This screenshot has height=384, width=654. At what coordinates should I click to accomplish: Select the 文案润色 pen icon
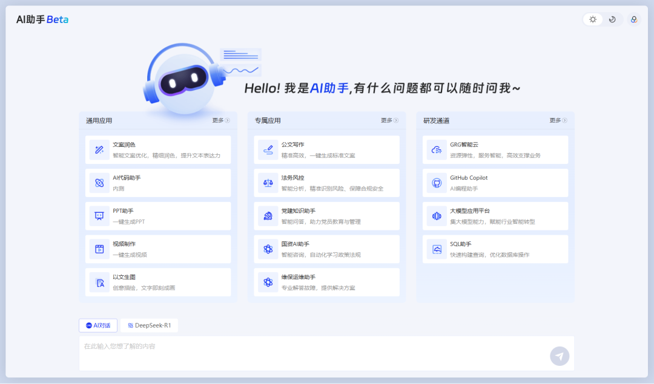(x=99, y=149)
